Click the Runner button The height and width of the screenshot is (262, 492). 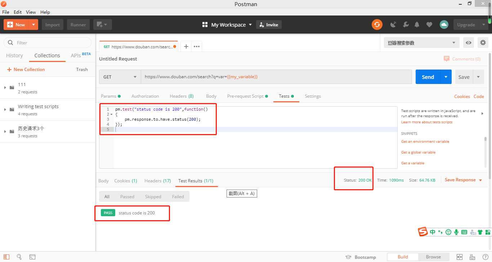(x=78, y=25)
